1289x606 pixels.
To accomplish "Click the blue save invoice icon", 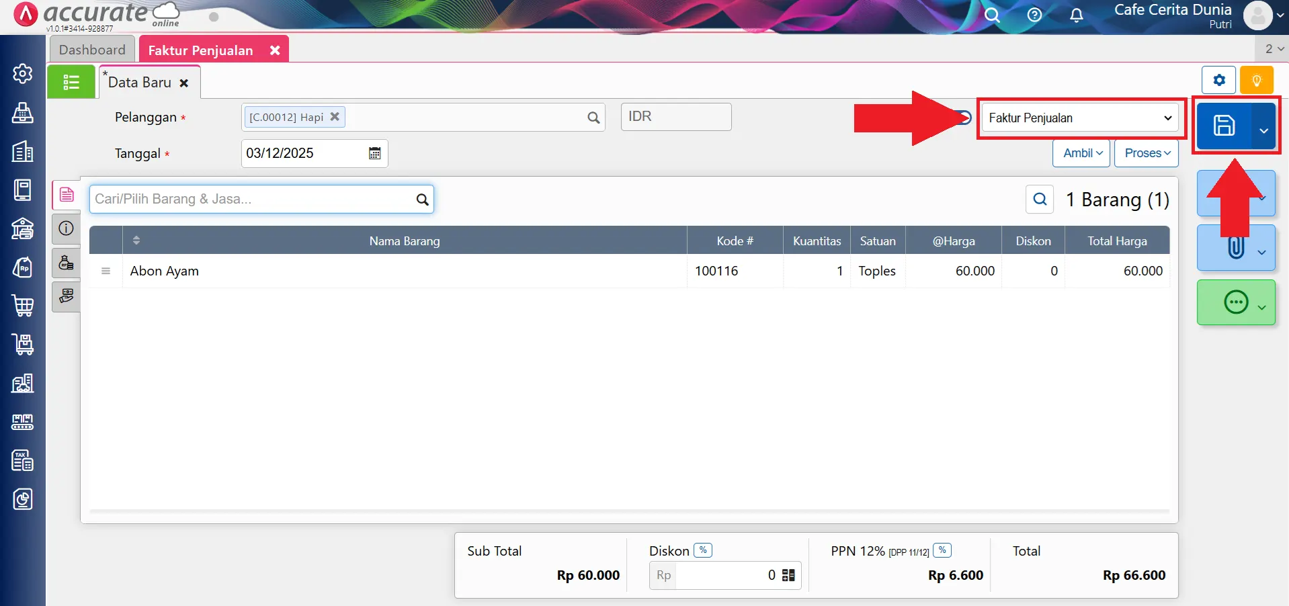I will (x=1223, y=126).
